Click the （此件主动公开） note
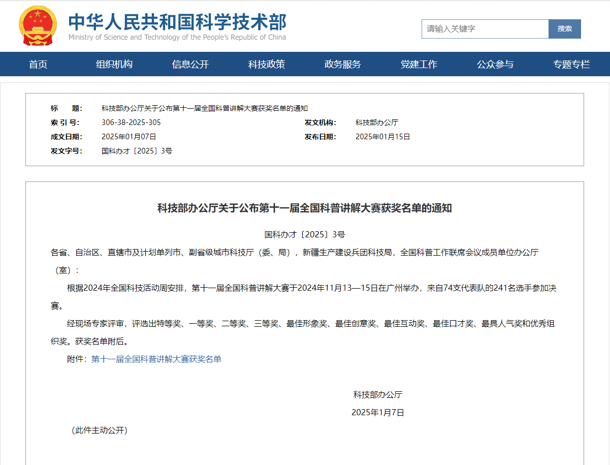The width and height of the screenshot is (610, 465). click(x=99, y=430)
